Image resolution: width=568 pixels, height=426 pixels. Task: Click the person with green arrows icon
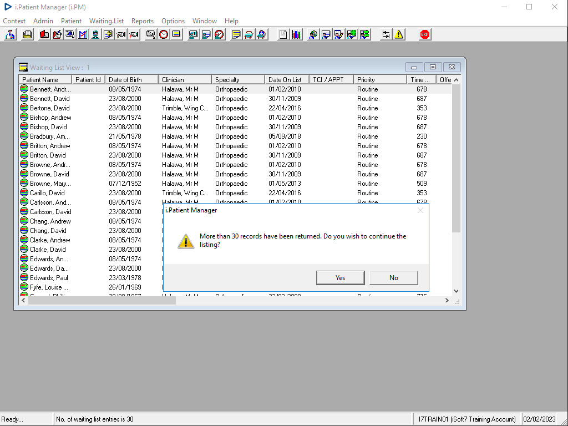click(x=364, y=34)
